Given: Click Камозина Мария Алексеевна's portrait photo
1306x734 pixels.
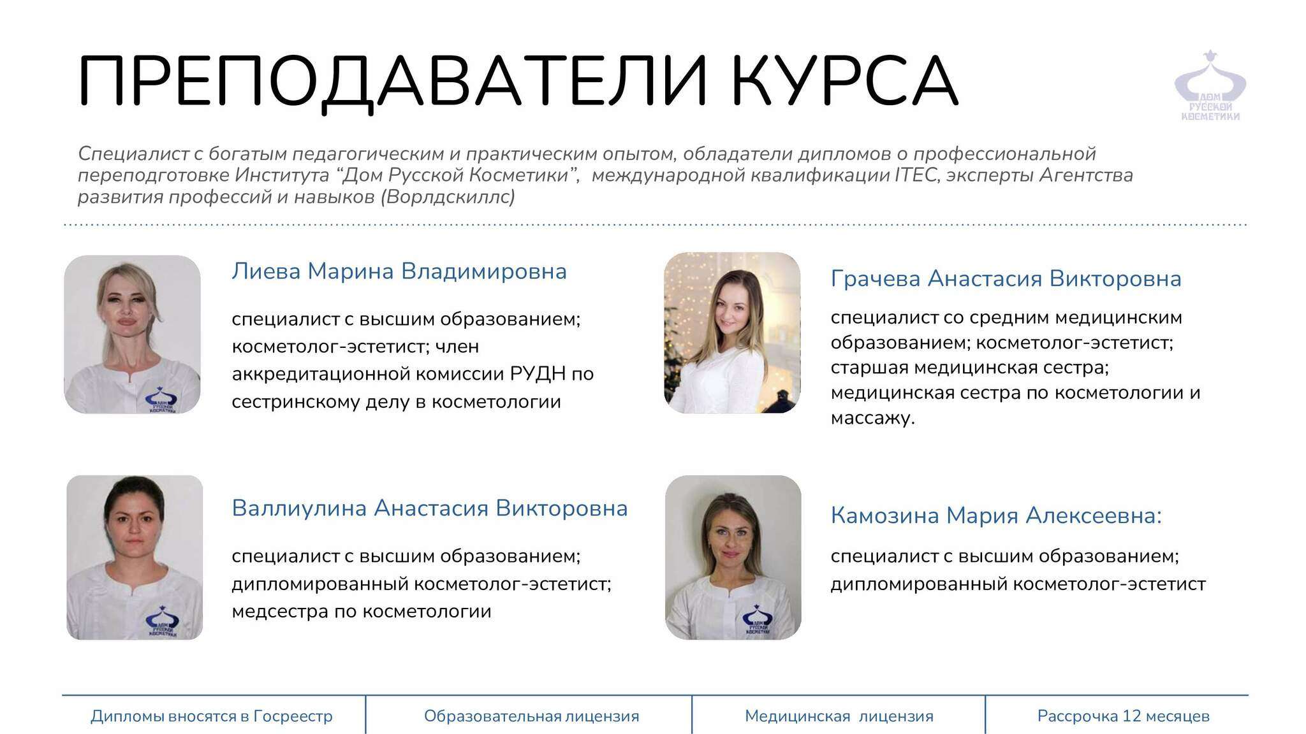Looking at the screenshot, I should [x=733, y=557].
